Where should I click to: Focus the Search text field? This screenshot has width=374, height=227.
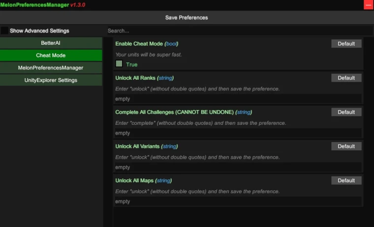(239, 30)
